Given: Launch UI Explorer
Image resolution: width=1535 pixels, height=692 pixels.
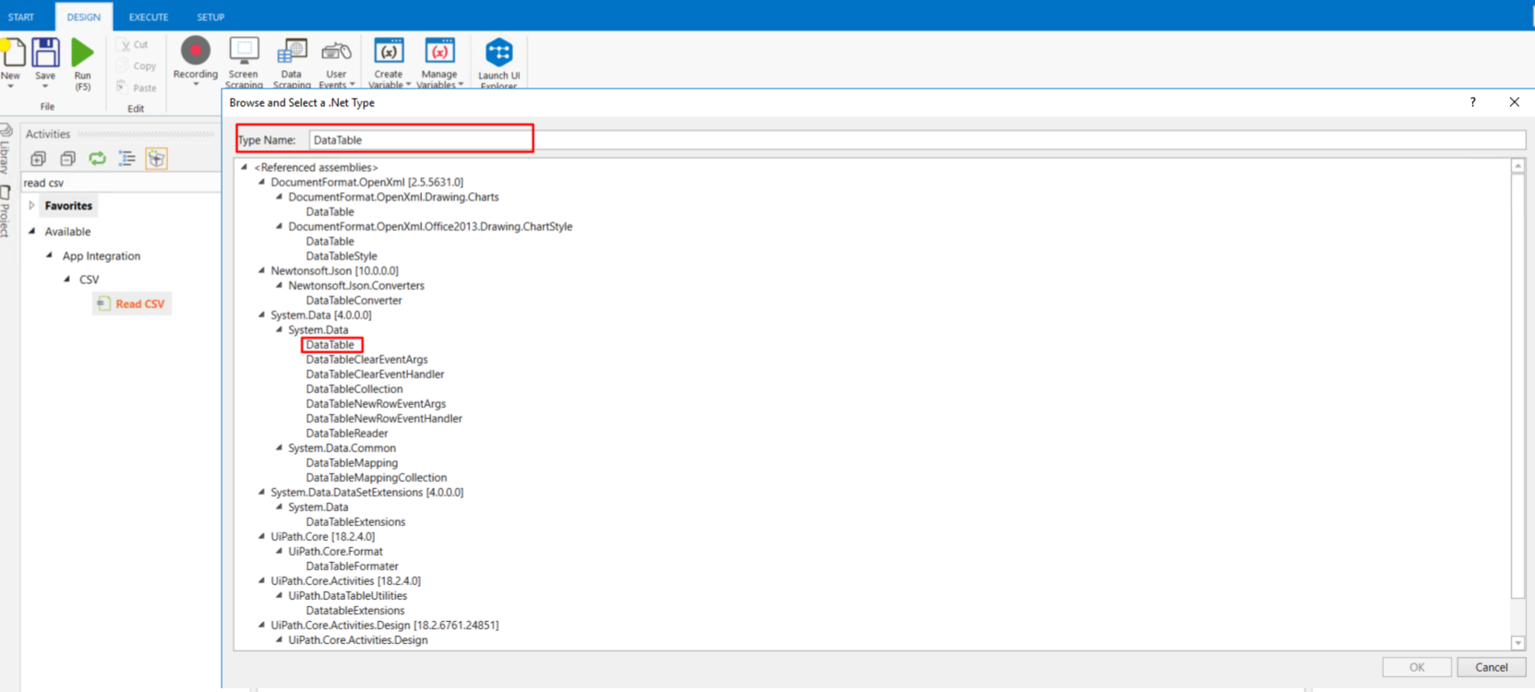Looking at the screenshot, I should (498, 54).
